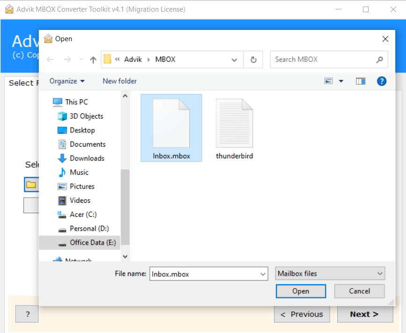Click the Next button in Advik toolkit
The width and height of the screenshot is (406, 333).
(365, 314)
